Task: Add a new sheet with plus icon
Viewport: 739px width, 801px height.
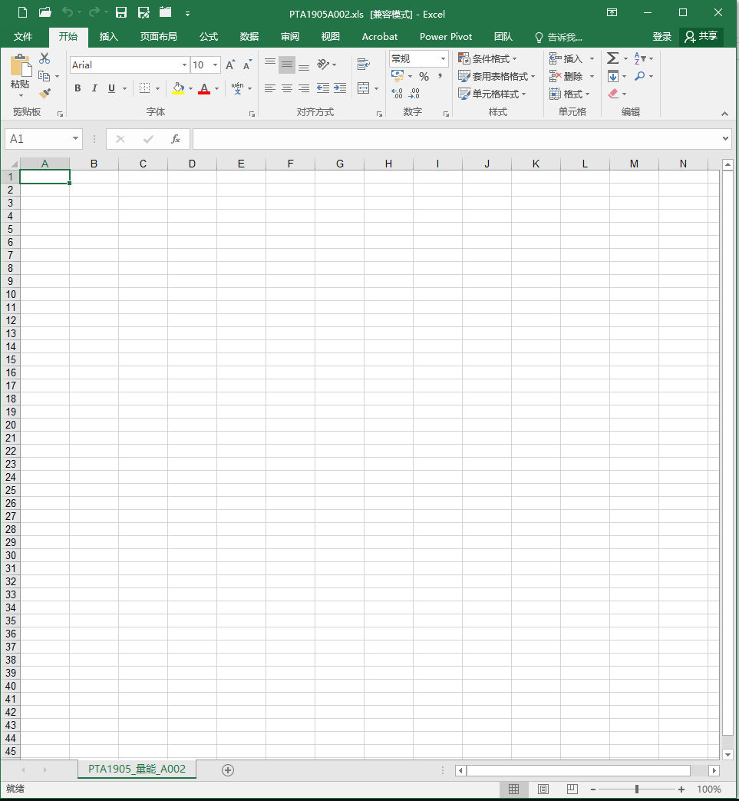Action: click(x=227, y=770)
